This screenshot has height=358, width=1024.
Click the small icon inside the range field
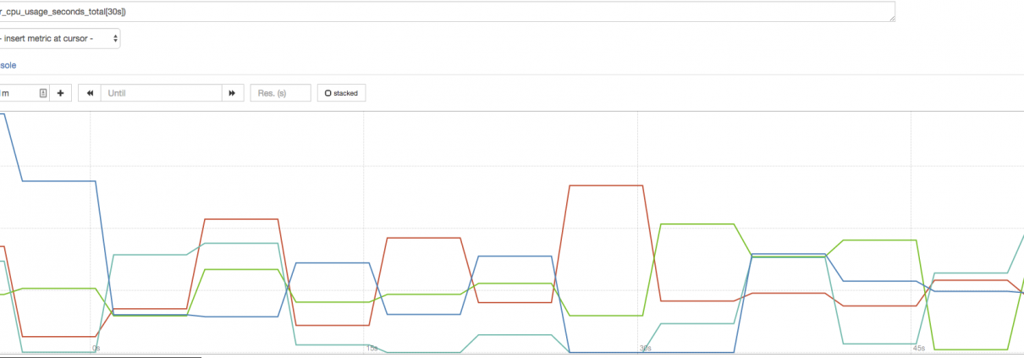pyautogui.click(x=43, y=93)
